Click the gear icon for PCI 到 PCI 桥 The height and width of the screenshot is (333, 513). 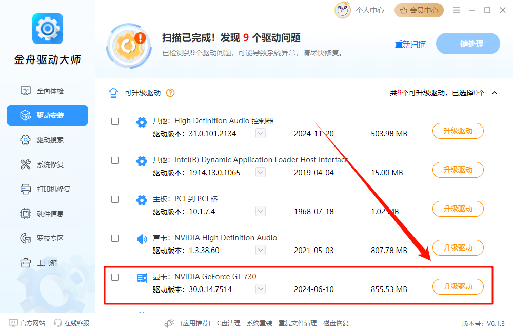[142, 200]
